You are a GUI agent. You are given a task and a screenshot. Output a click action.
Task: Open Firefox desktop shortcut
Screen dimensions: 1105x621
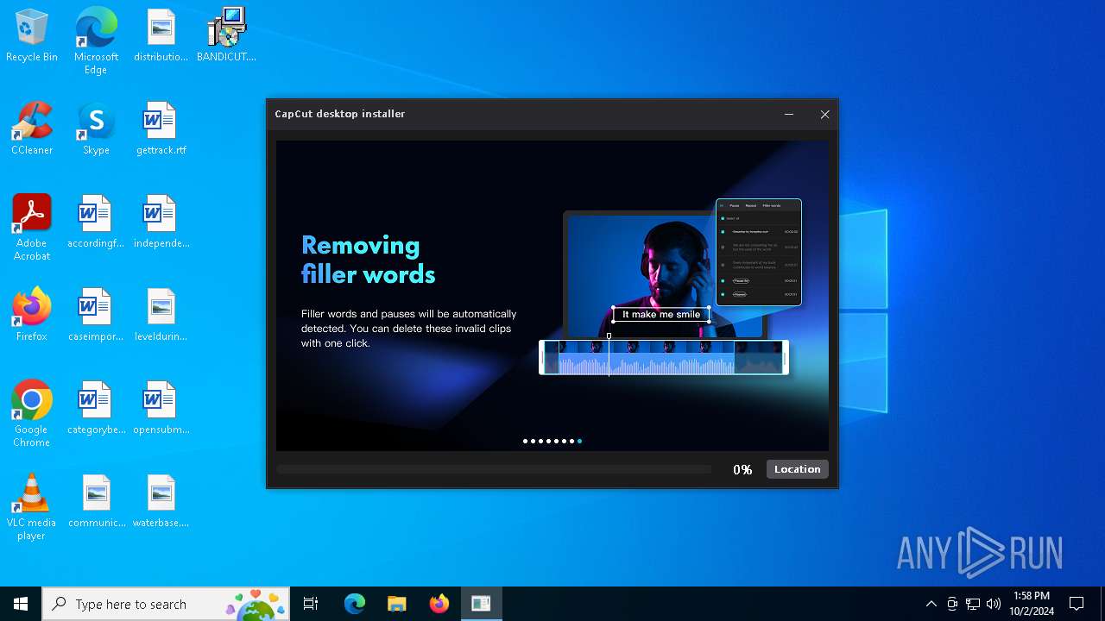click(x=32, y=315)
